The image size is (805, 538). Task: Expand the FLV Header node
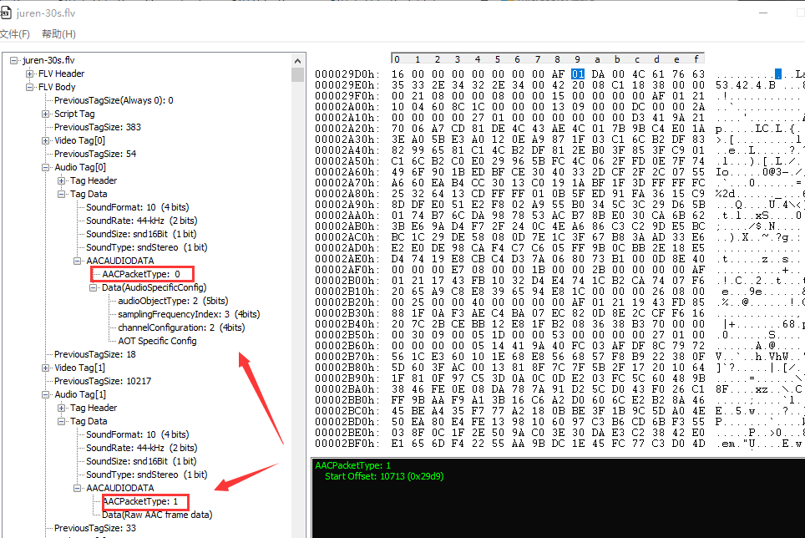[30, 74]
